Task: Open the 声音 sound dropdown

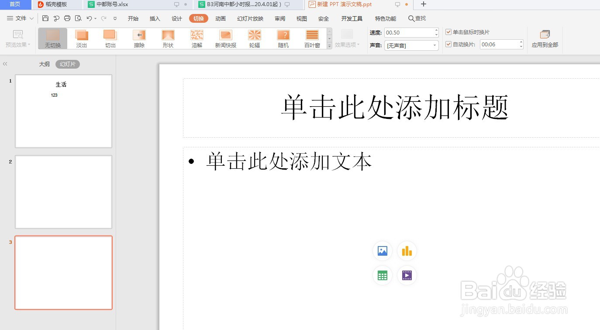Action: coord(434,45)
